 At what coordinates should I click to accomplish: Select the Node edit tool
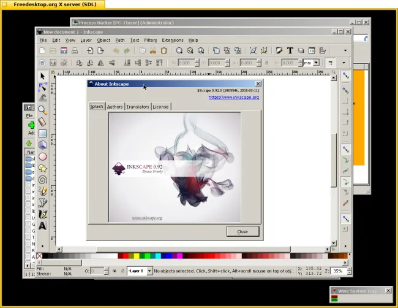42,87
